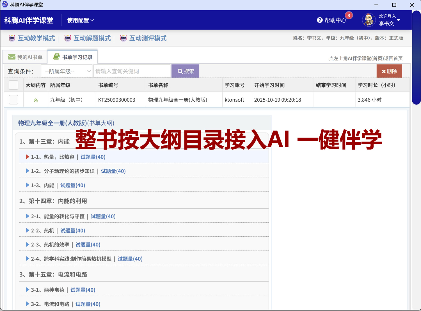This screenshot has width=421, height=311.
Task: Click the 互动解题模式 robot icon
Action: (68, 38)
